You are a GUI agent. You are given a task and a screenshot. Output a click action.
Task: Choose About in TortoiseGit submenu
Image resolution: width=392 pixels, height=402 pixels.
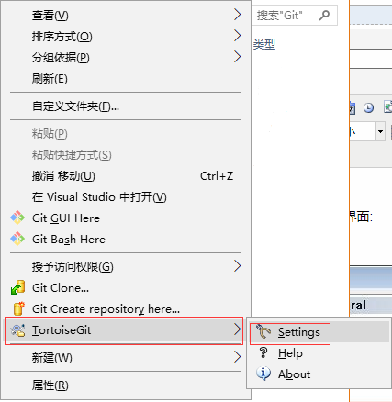[319, 374]
